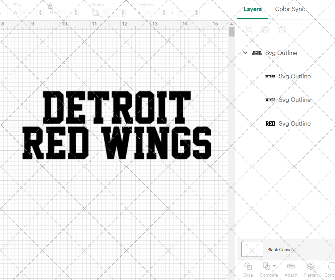Adjust Y position with stepper arrows

(x=197, y=13)
